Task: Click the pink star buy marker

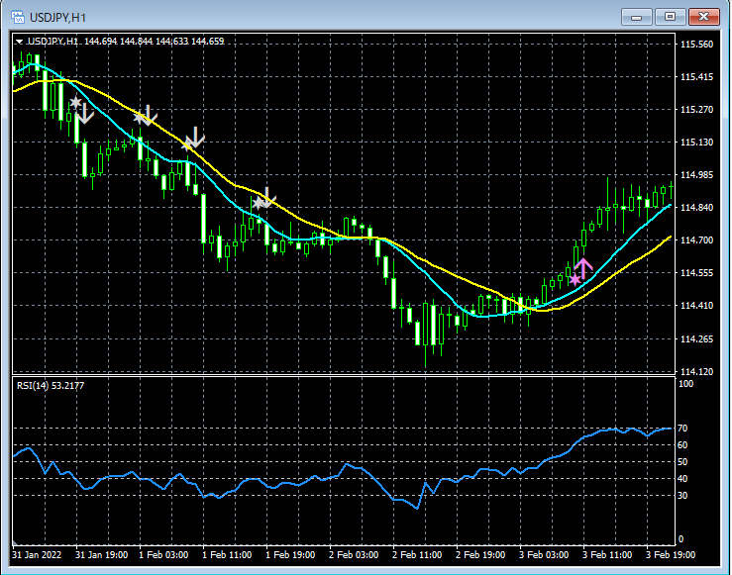Action: click(x=575, y=280)
